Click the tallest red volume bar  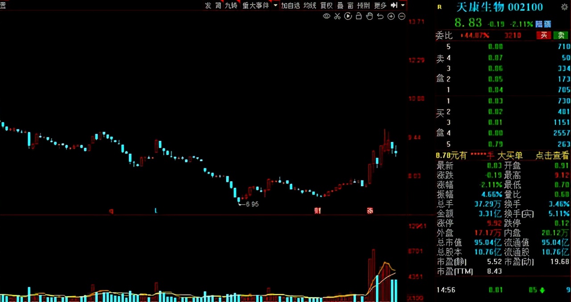pyautogui.click(x=374, y=275)
